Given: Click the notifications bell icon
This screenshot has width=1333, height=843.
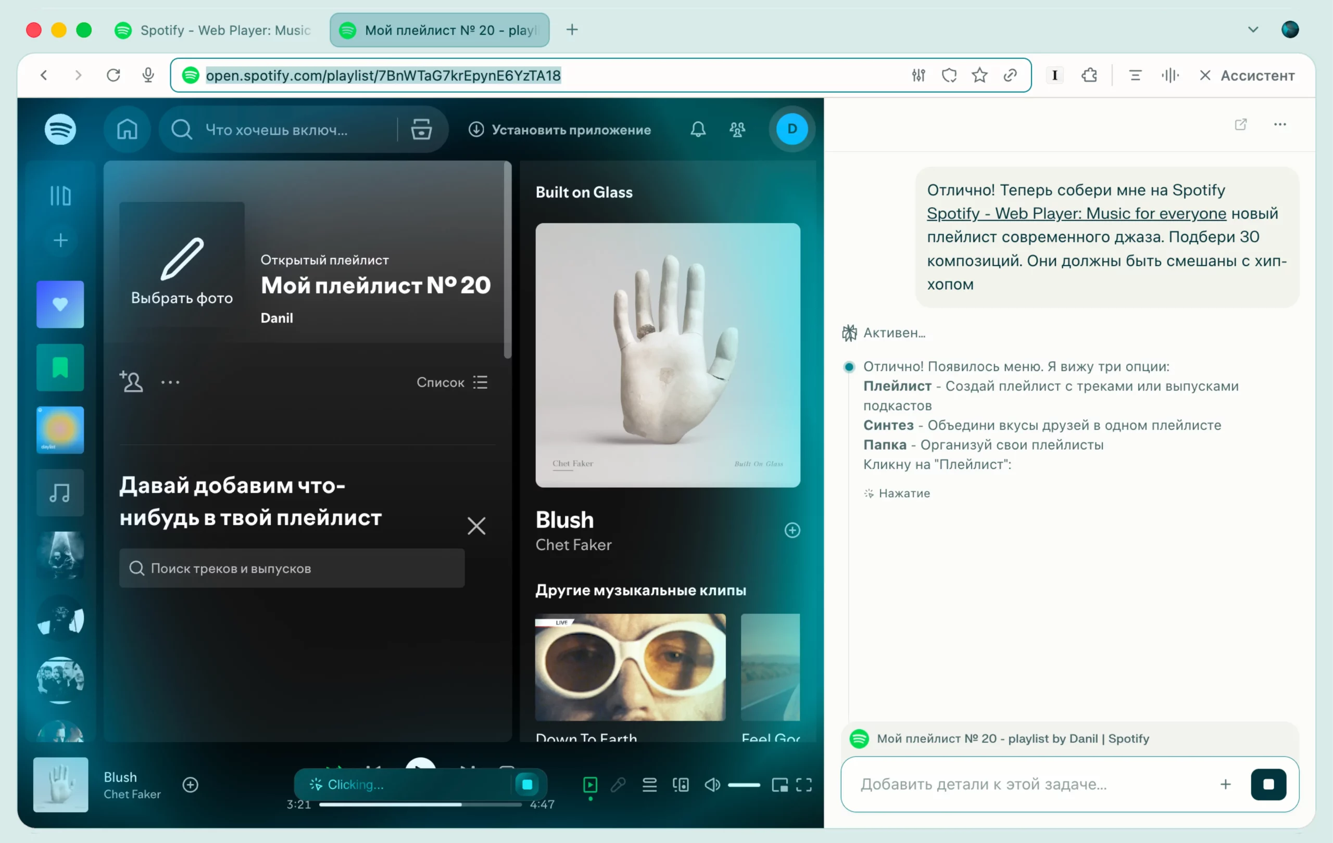Looking at the screenshot, I should (698, 130).
